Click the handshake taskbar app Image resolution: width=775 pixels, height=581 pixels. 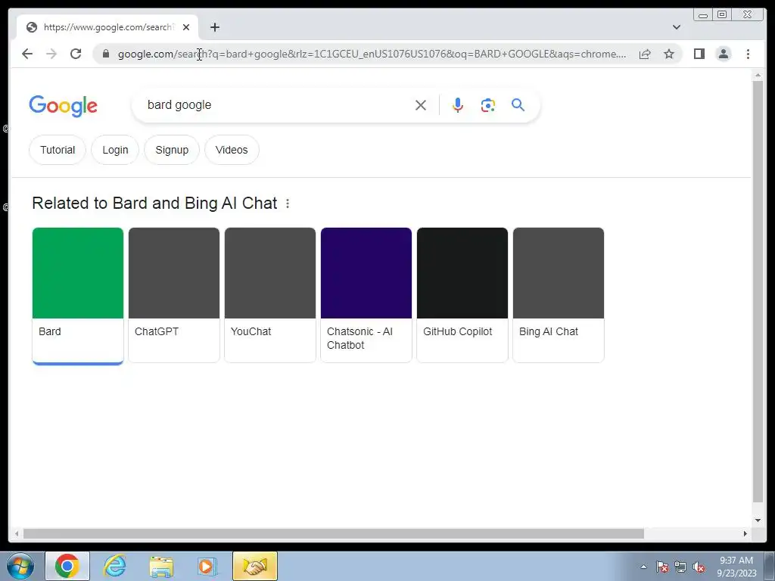point(255,566)
